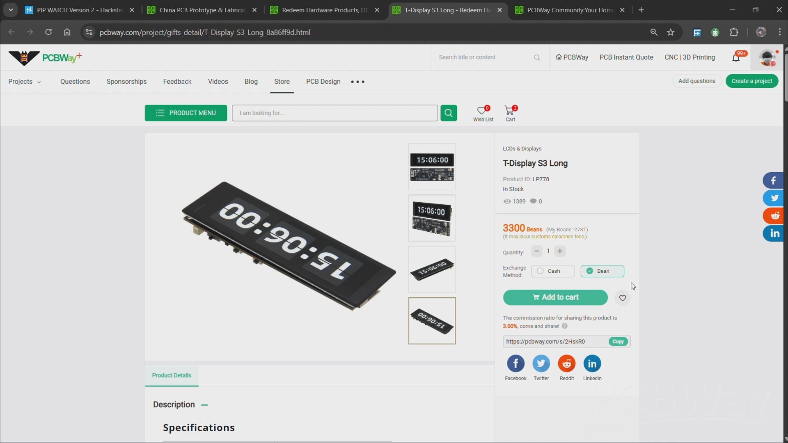Image resolution: width=788 pixels, height=443 pixels.
Task: Increase quantity with plus button
Action: click(560, 251)
